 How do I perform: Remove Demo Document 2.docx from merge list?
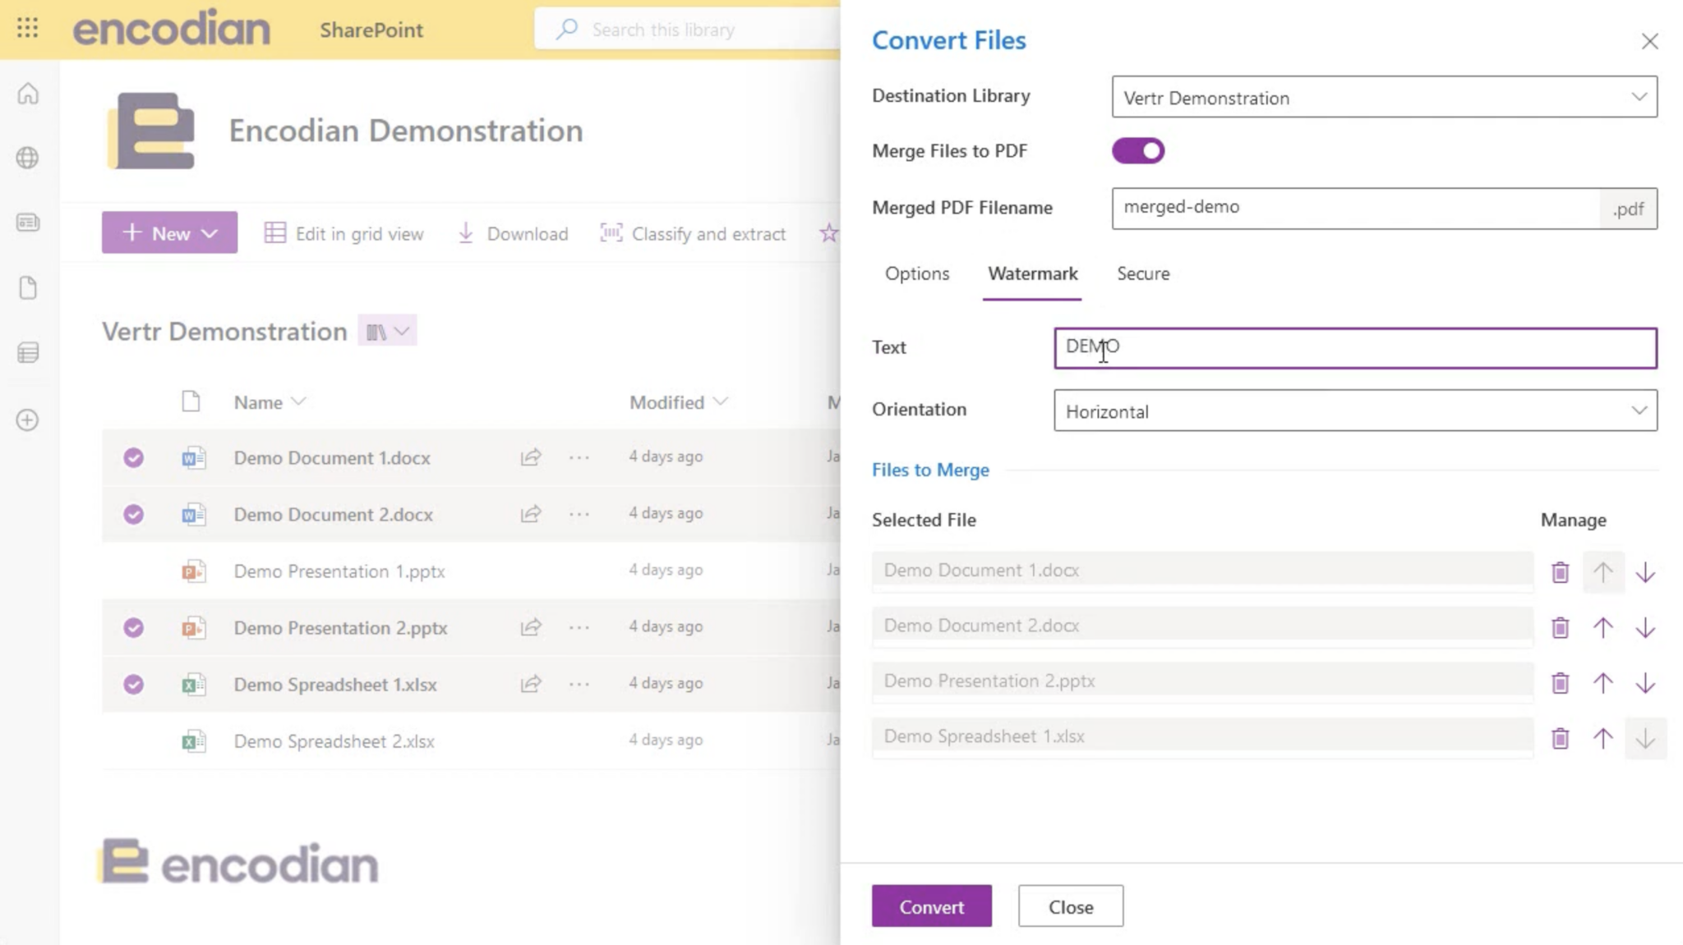click(x=1560, y=628)
